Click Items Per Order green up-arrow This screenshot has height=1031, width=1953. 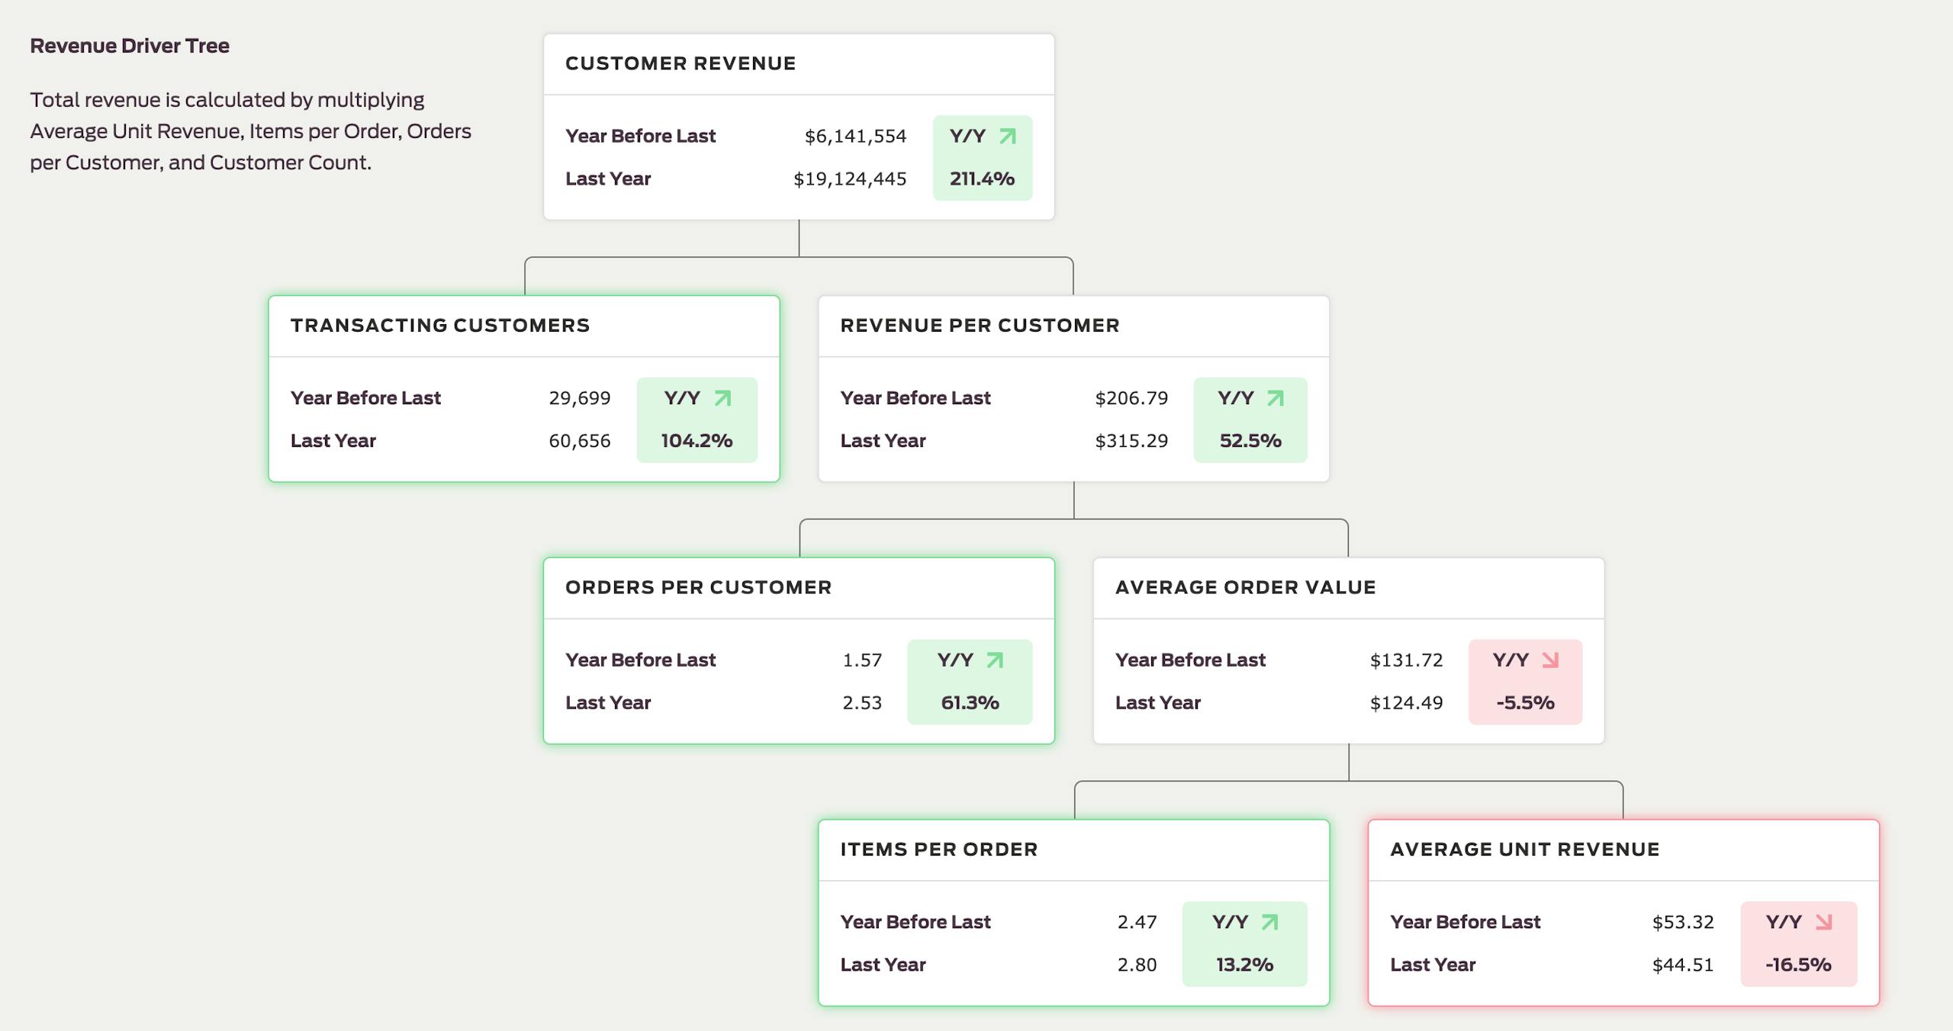click(x=1269, y=922)
